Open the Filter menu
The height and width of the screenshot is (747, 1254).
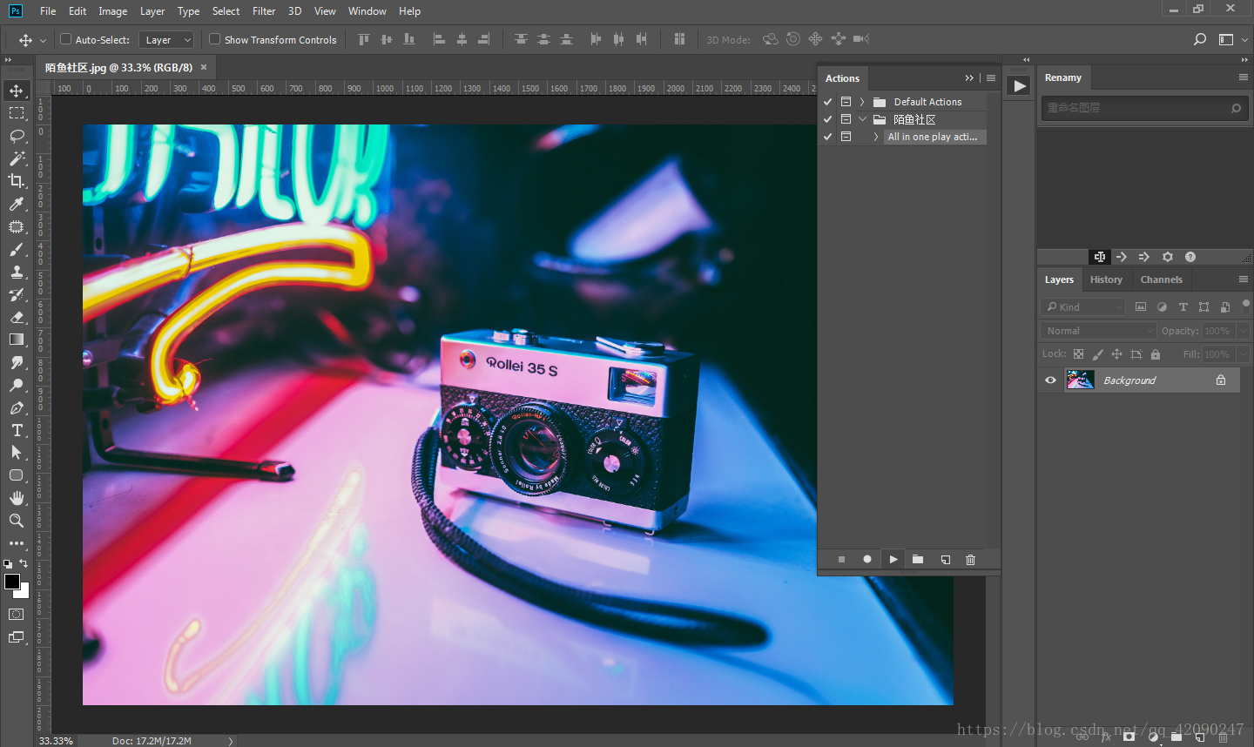pyautogui.click(x=264, y=11)
